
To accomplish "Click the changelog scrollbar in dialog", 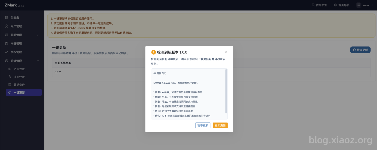I will (226, 91).
